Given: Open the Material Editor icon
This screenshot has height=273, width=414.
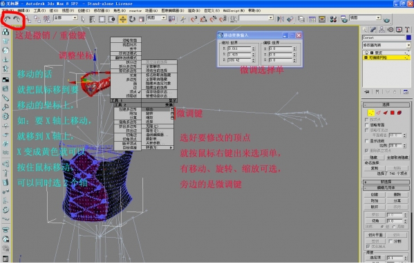Looking at the screenshot, I should (x=333, y=19).
